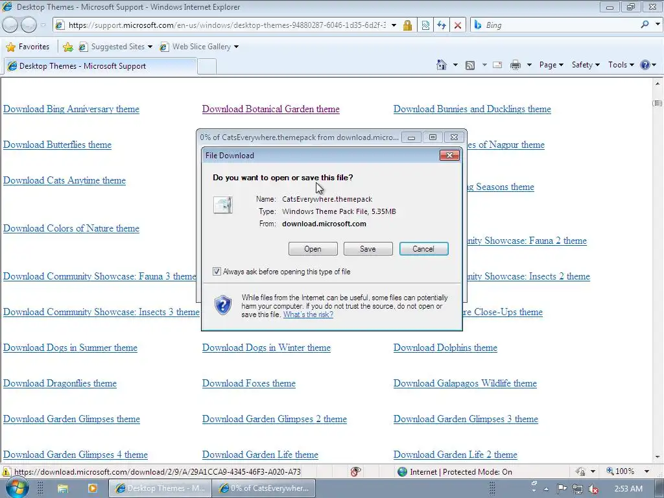
Task: Open Windows Explorer from the taskbar
Action: click(63, 488)
